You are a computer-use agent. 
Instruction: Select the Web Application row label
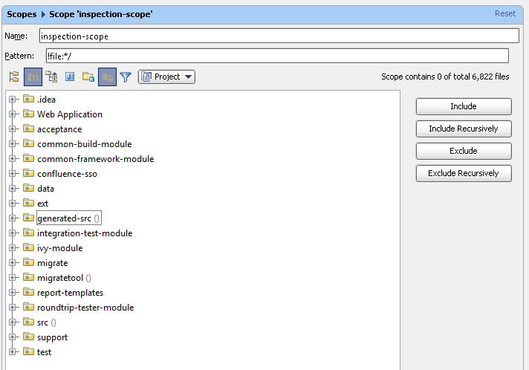click(70, 114)
